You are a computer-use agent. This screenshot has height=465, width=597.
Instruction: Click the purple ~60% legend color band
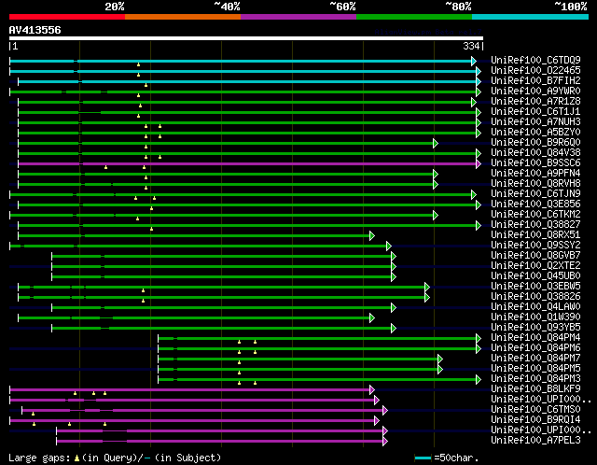298,17
